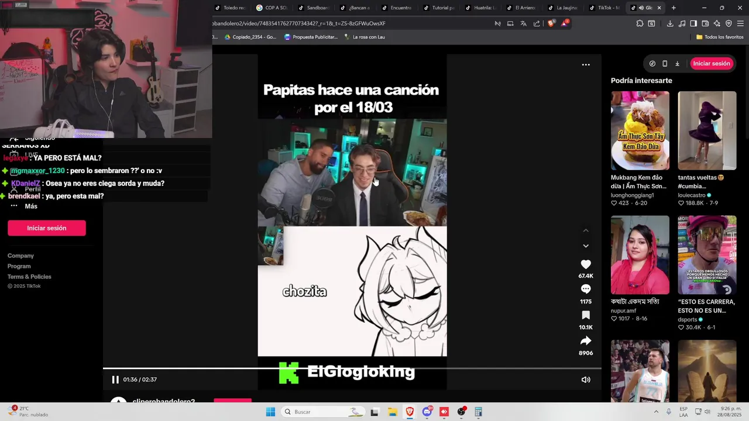Open the three-dot more options menu on the video

586,65
